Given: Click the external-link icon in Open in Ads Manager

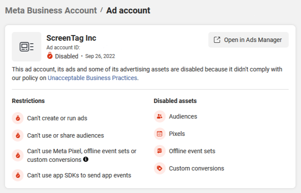Looking at the screenshot, I should tap(217, 40).
